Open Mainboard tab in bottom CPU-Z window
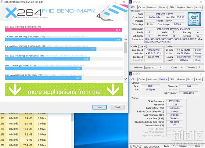The width and height of the screenshot is (205, 148). (152, 79)
